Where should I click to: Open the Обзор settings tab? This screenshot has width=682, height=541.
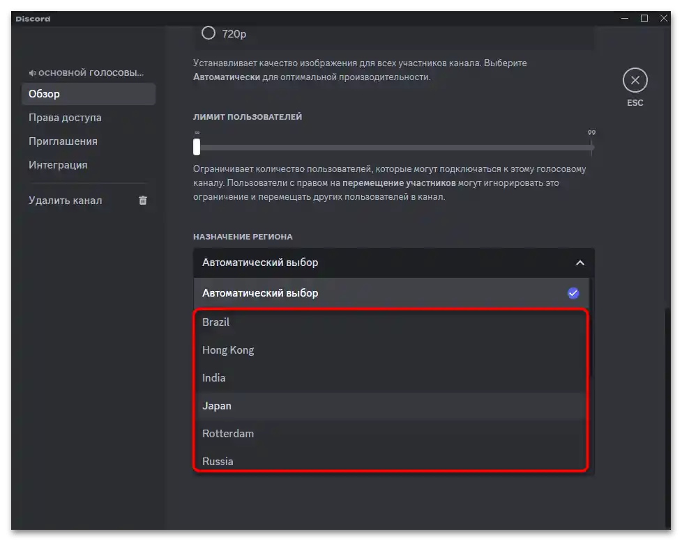(45, 94)
